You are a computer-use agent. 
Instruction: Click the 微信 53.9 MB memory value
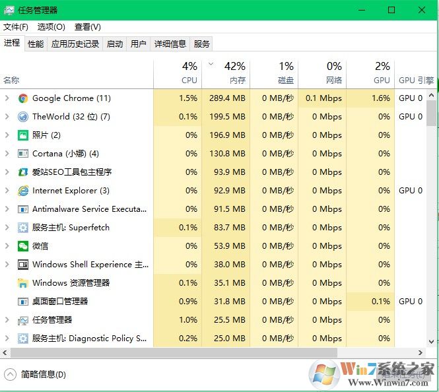[230, 246]
